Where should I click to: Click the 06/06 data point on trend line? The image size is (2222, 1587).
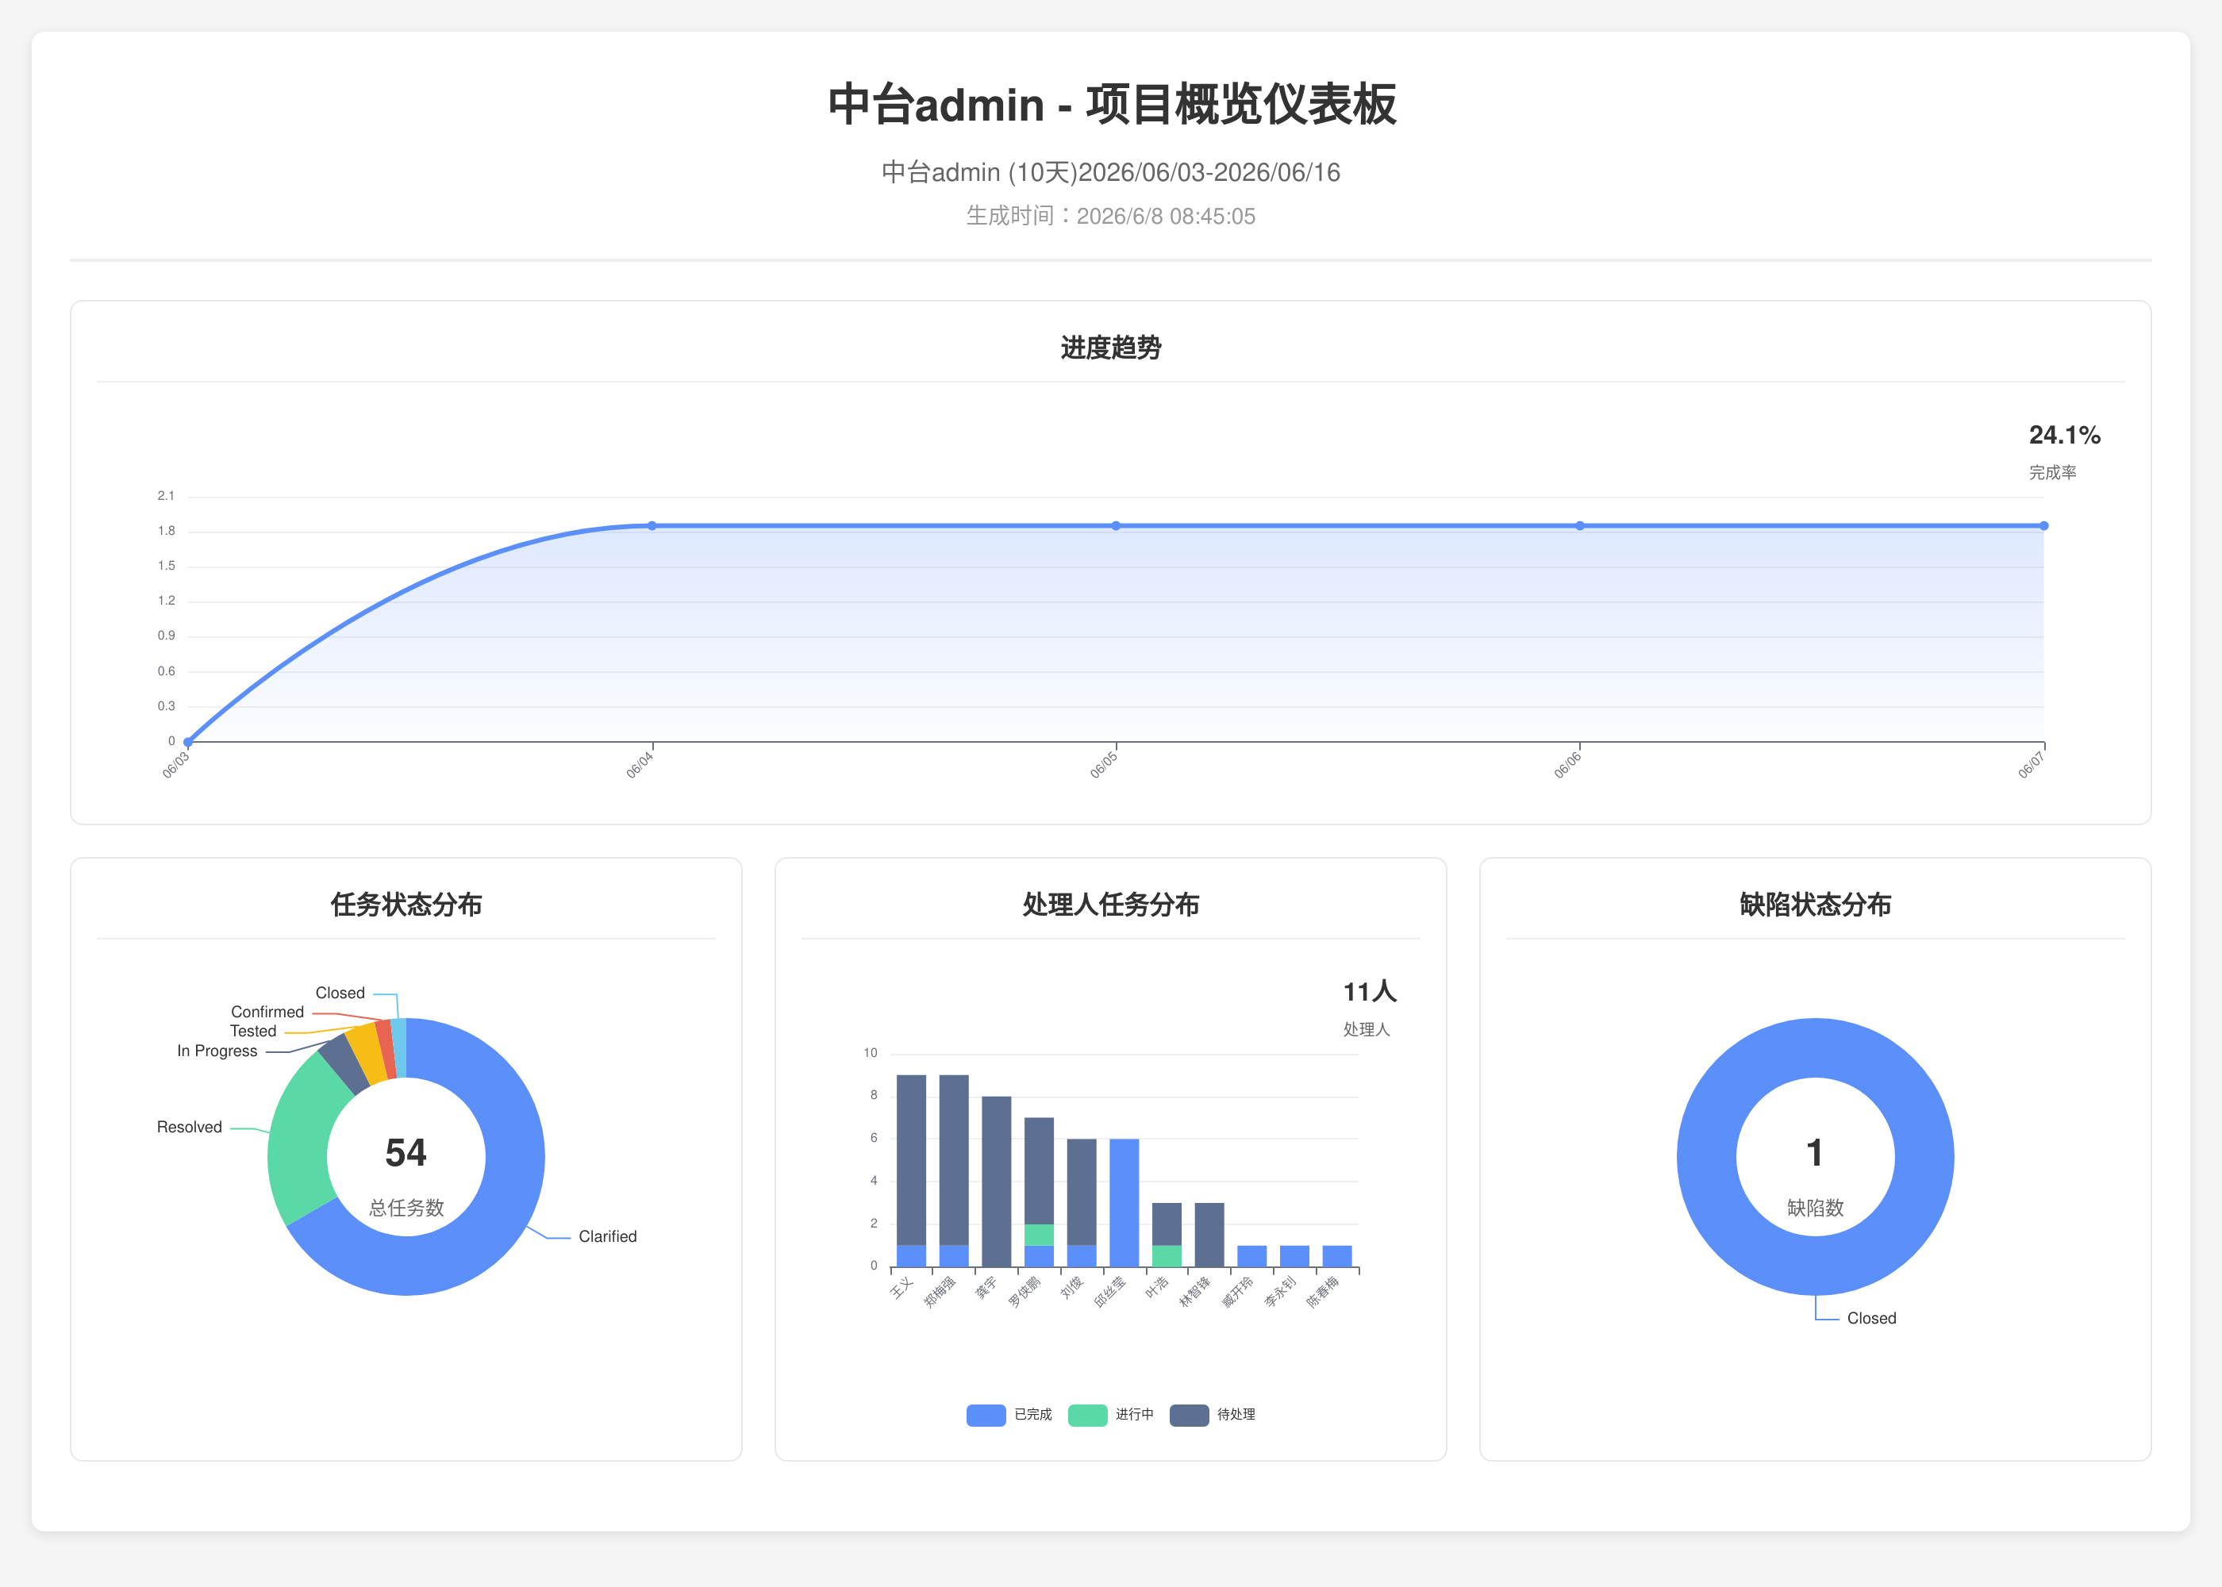tap(1579, 526)
